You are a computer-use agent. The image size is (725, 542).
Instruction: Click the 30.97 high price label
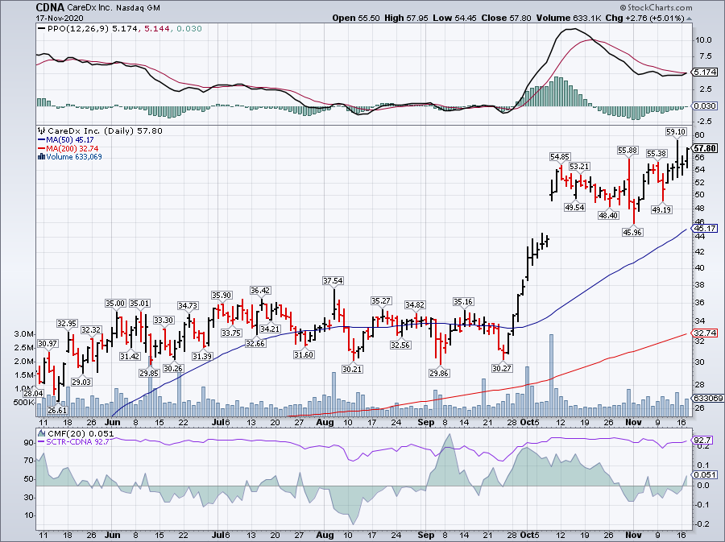(48, 343)
